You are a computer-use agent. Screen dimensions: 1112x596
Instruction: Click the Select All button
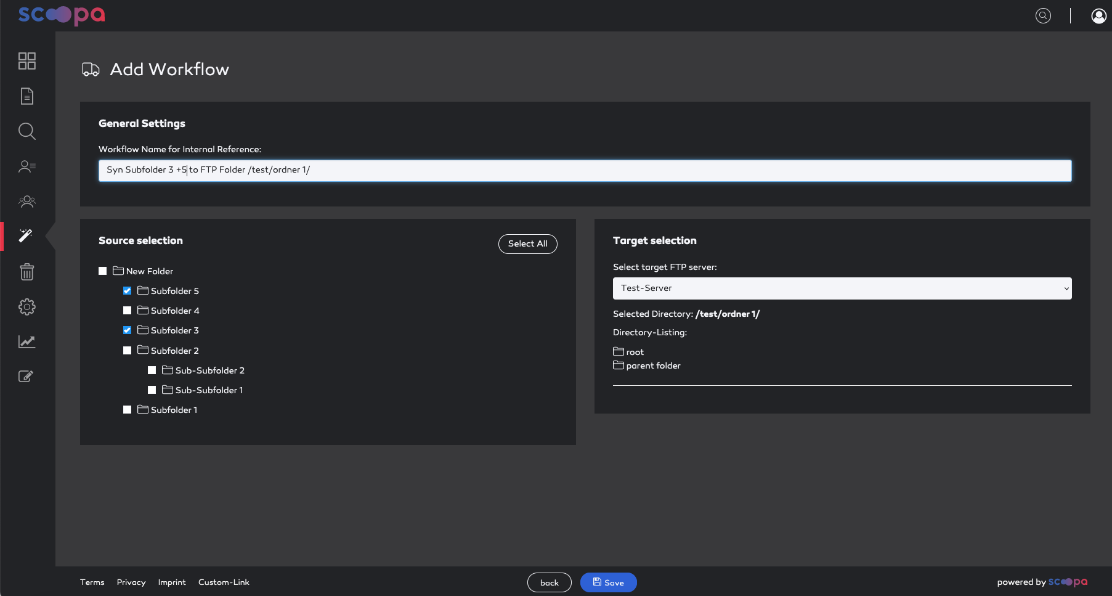[528, 243]
